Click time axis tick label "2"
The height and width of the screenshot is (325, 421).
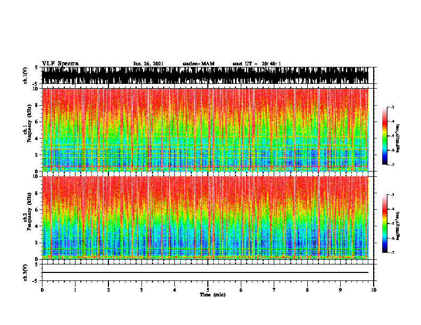point(108,290)
